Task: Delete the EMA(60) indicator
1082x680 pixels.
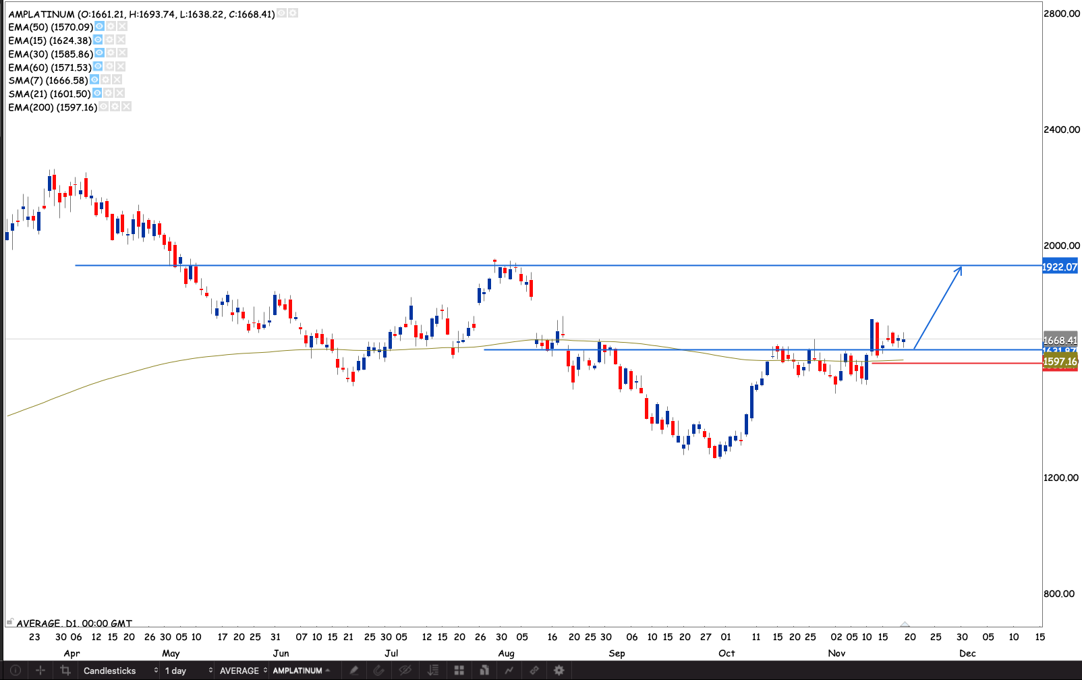Action: (121, 66)
